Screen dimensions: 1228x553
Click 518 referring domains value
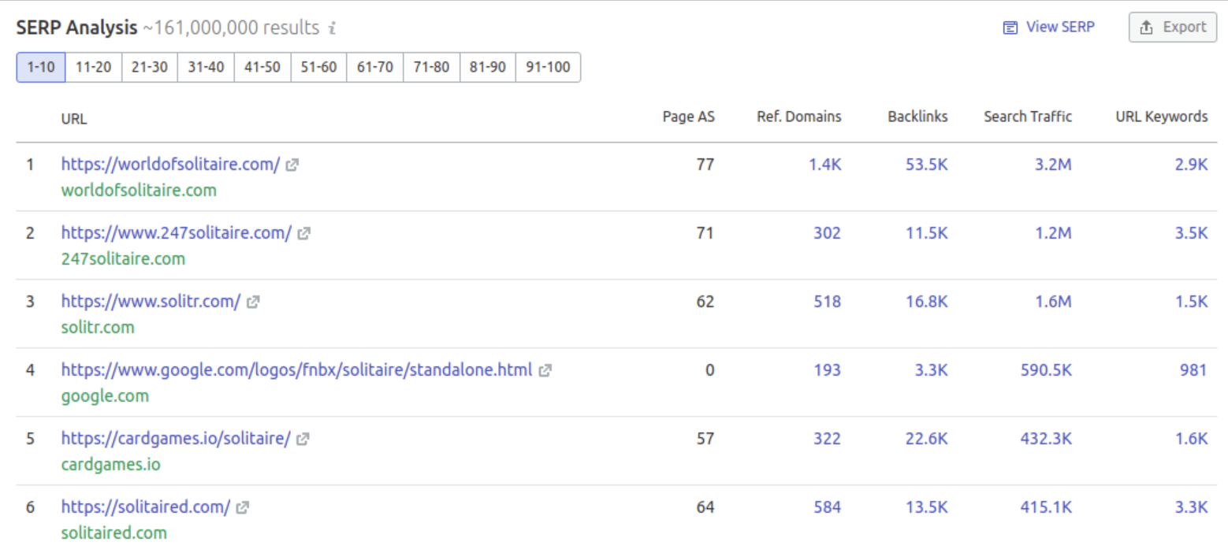(x=828, y=302)
